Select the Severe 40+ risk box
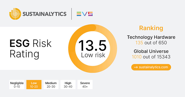Viewport: 185px width, 97px height. [x=85, y=85]
